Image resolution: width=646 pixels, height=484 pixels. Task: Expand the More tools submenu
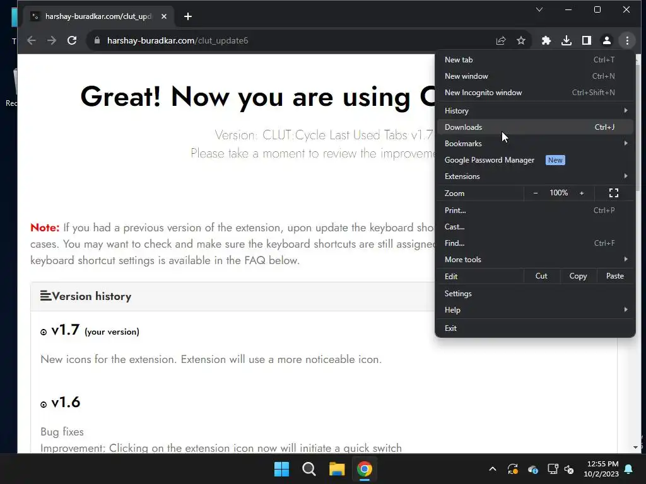(x=535, y=260)
